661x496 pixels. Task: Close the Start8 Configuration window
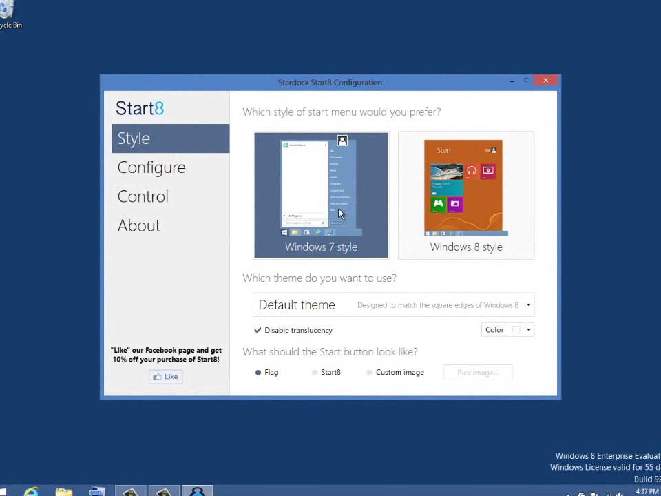tap(545, 80)
